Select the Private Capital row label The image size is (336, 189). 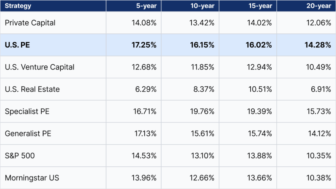pyautogui.click(x=30, y=23)
